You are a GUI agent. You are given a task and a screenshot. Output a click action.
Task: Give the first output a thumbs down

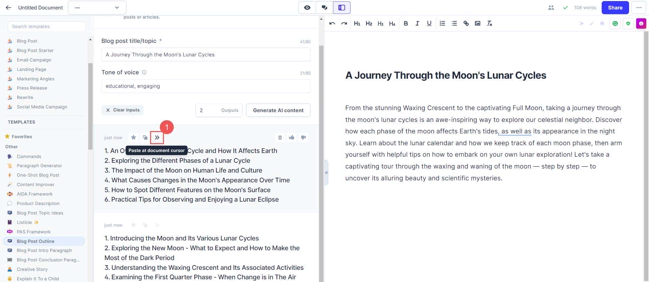coord(303,137)
